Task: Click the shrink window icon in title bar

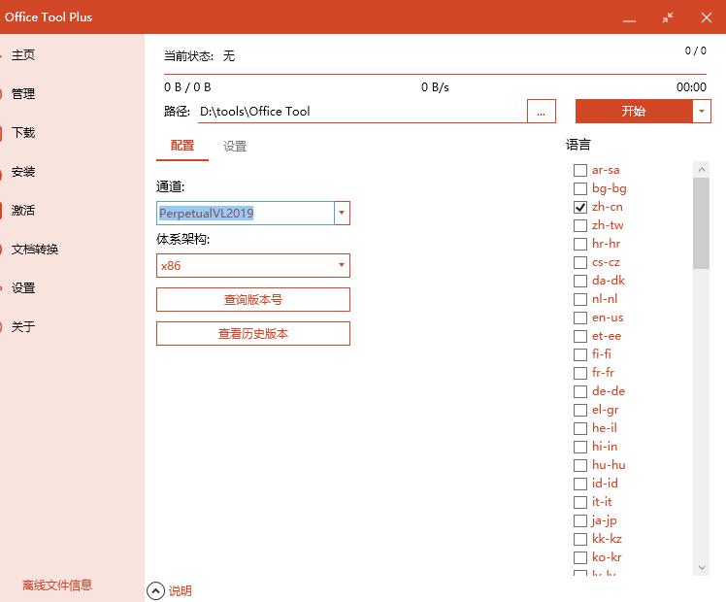Action: 668,17
